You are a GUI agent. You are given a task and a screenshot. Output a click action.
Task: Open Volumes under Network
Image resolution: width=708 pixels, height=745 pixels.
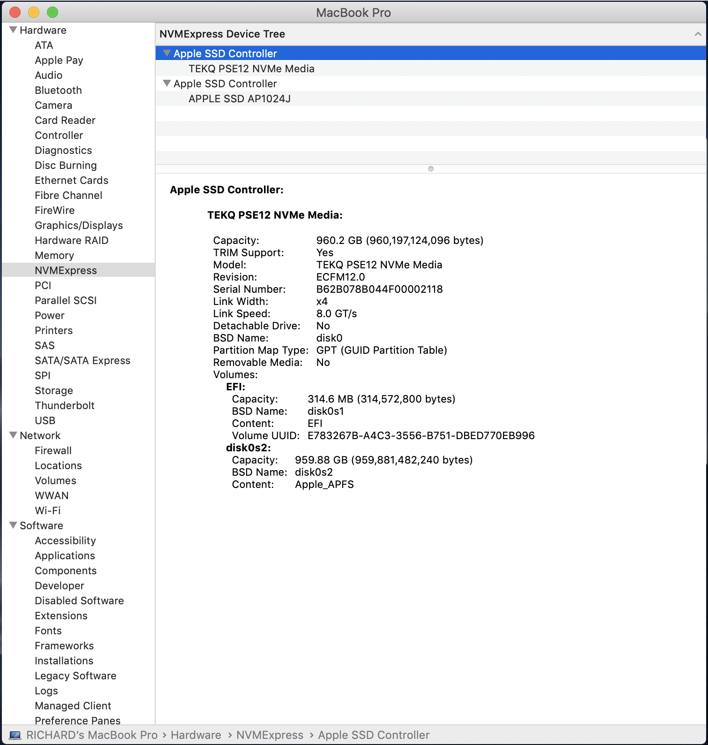click(x=55, y=480)
